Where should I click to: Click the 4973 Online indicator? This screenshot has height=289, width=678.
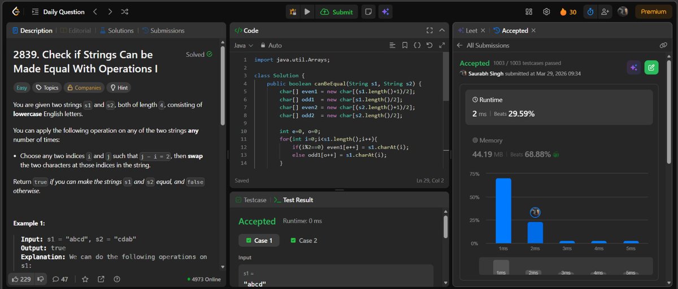coord(205,279)
